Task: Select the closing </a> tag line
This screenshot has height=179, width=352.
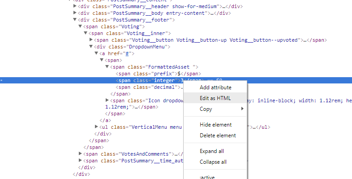Action: coord(105,120)
